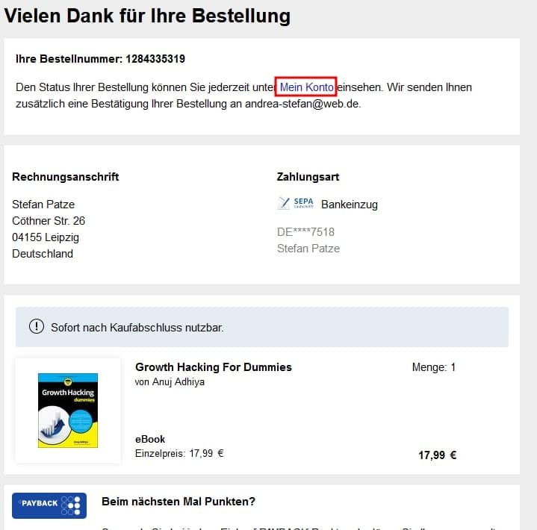Click the PAYBACK logo badge
The width and height of the screenshot is (537, 530).
click(49, 505)
